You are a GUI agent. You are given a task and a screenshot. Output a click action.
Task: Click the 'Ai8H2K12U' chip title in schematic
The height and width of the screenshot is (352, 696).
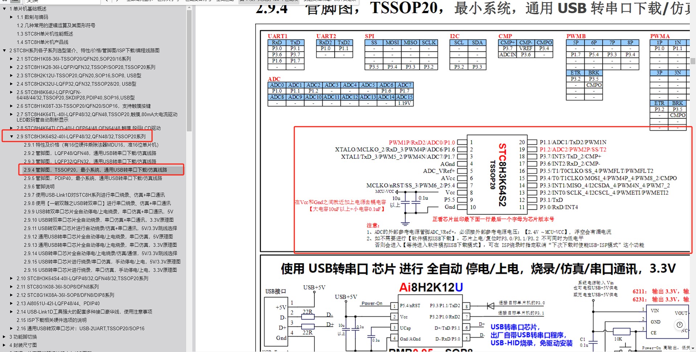pyautogui.click(x=431, y=287)
